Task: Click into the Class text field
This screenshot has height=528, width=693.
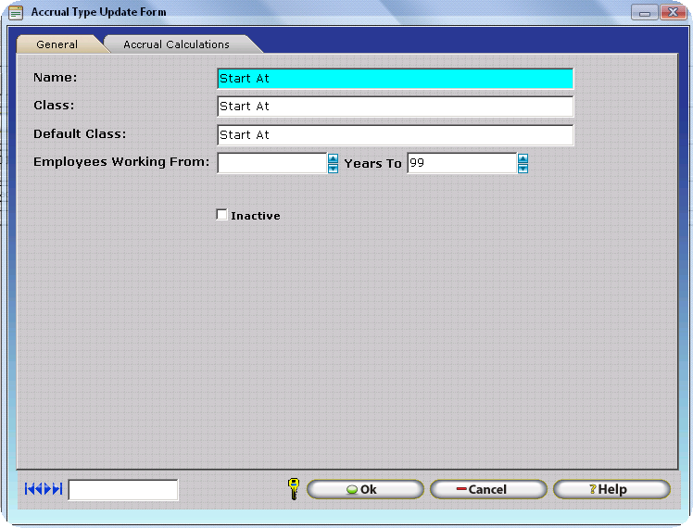Action: click(395, 107)
